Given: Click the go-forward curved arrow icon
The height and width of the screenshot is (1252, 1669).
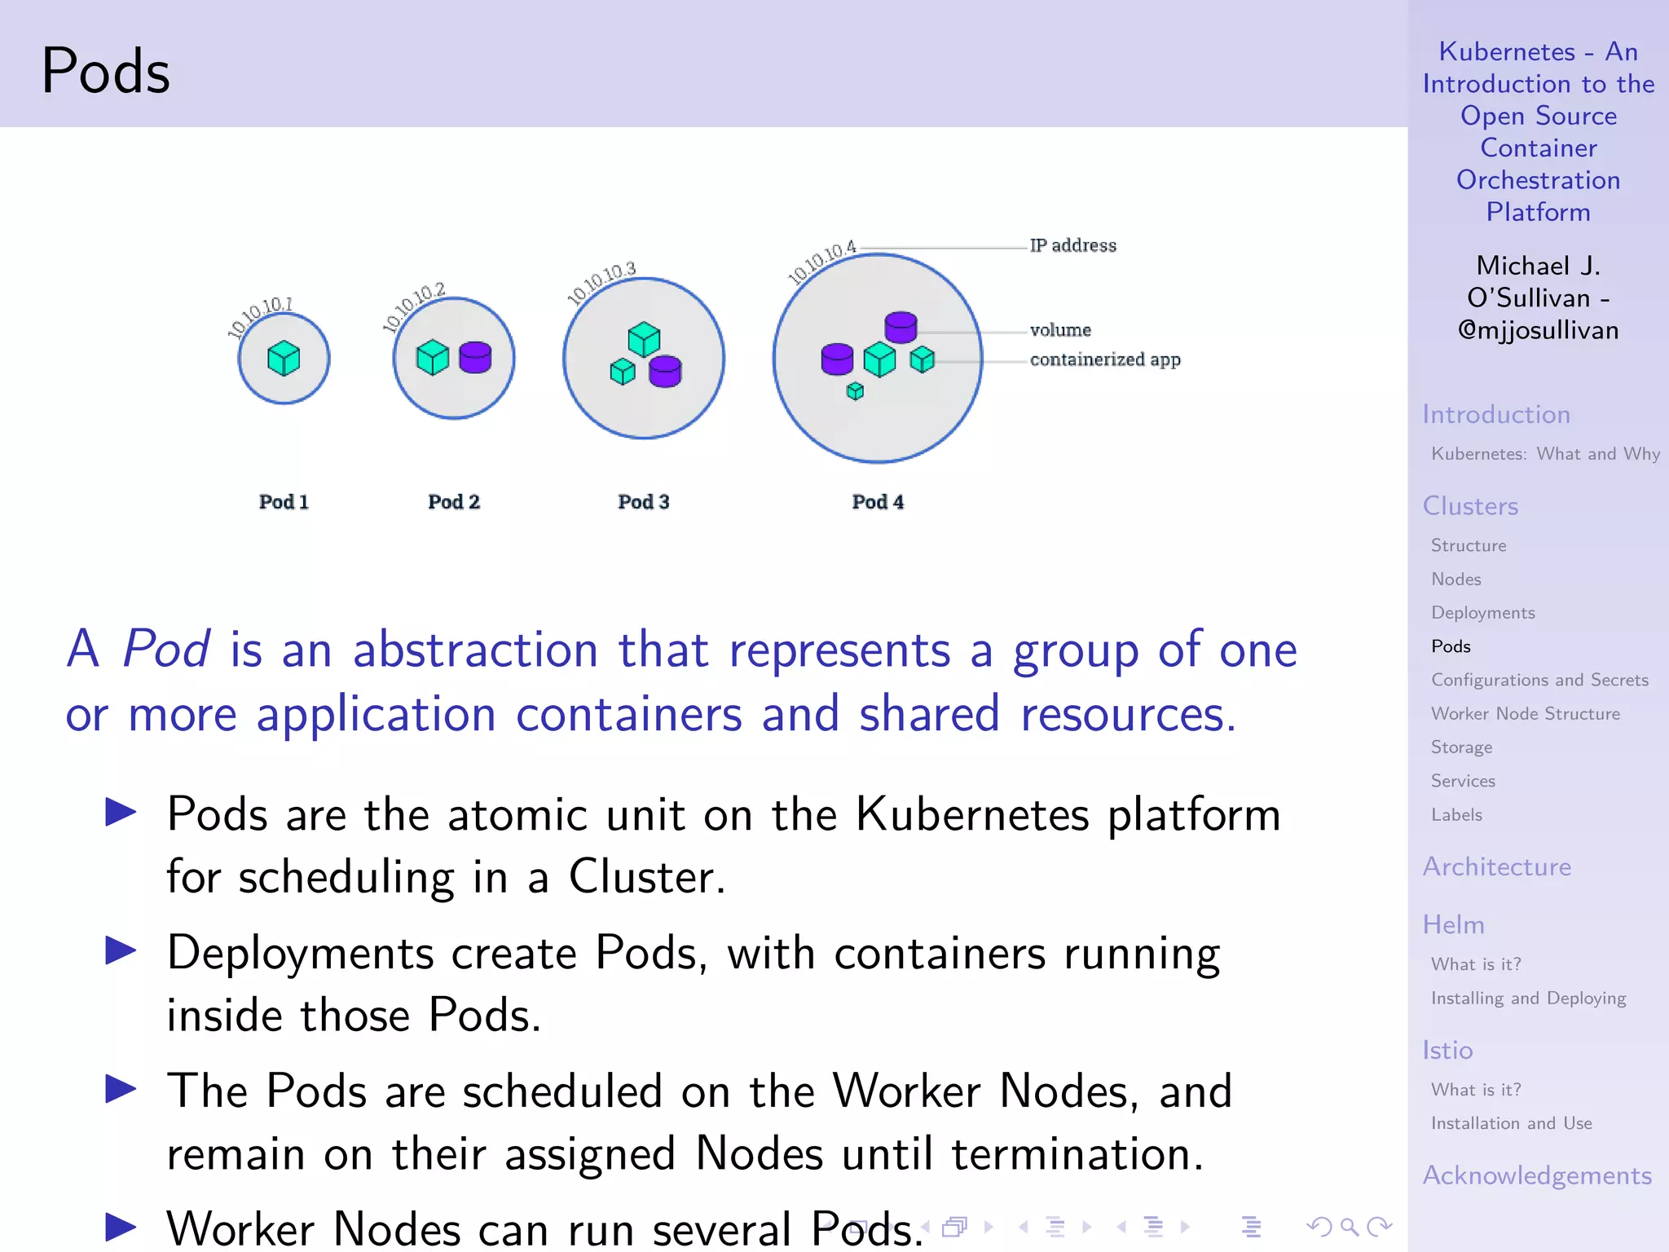Looking at the screenshot, I should [1380, 1227].
